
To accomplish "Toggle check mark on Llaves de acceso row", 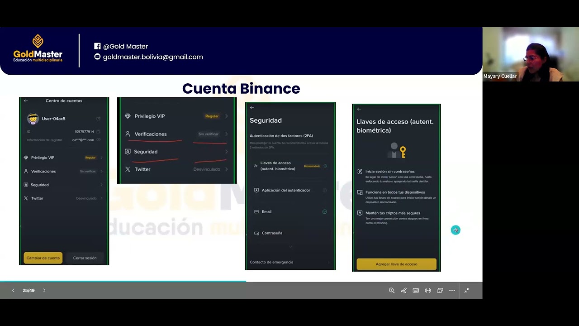I will pos(325,166).
